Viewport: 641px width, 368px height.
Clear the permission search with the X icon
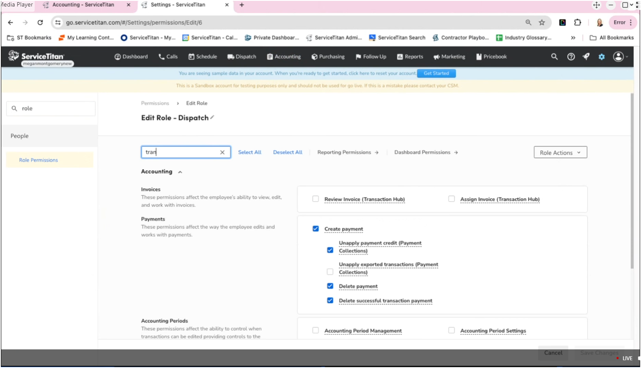222,152
